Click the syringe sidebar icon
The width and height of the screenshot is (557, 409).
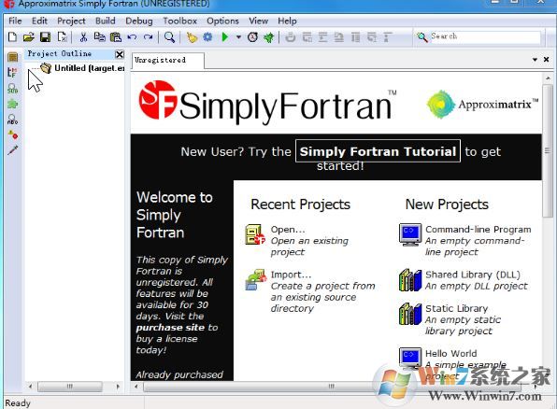(13, 150)
